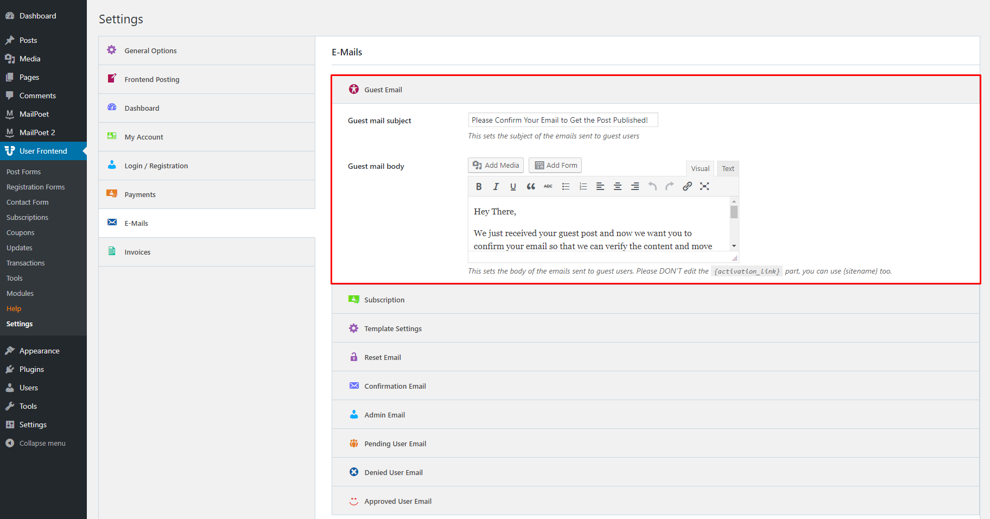
Task: Click the Invoices document icon
Action: [112, 251]
